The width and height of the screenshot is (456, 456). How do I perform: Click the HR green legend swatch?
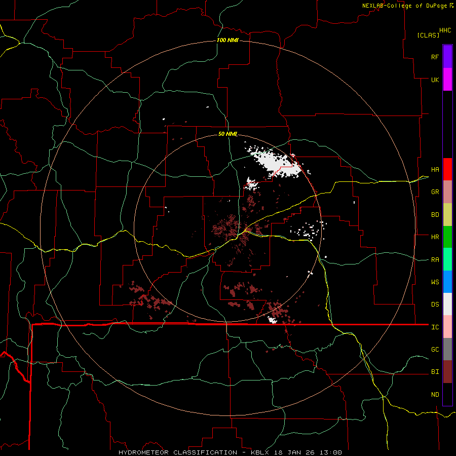pyautogui.click(x=447, y=237)
